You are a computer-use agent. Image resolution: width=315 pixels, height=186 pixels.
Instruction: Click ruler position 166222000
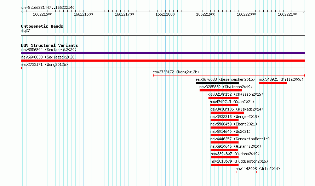tap(246, 14)
